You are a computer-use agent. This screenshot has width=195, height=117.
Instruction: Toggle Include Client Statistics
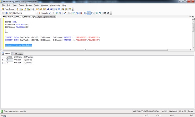pos(77,13)
